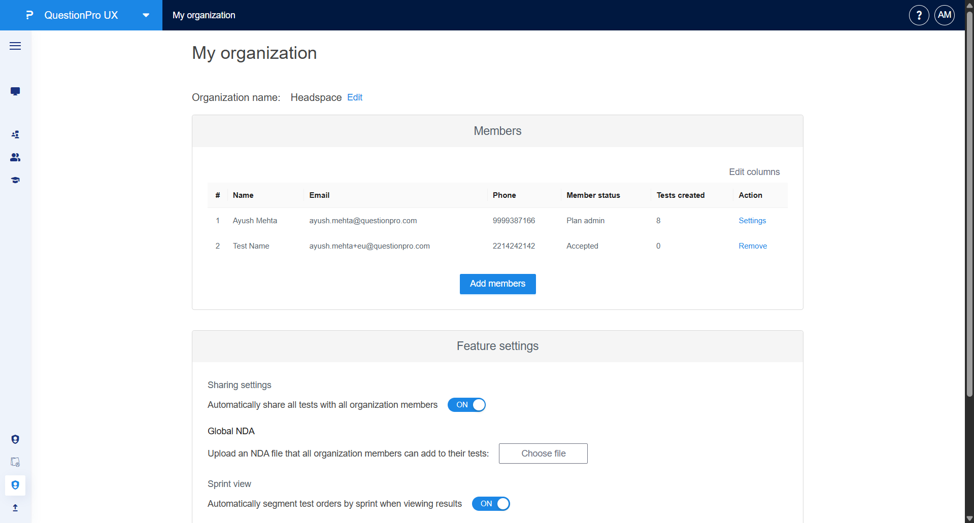Click the Add members button
Image resolution: width=974 pixels, height=523 pixels.
(498, 284)
